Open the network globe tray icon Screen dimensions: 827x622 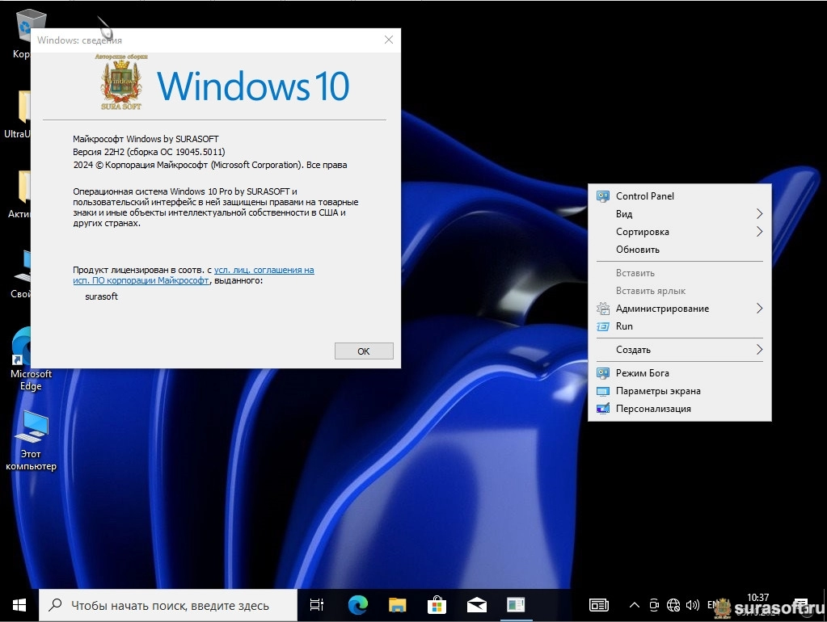674,605
